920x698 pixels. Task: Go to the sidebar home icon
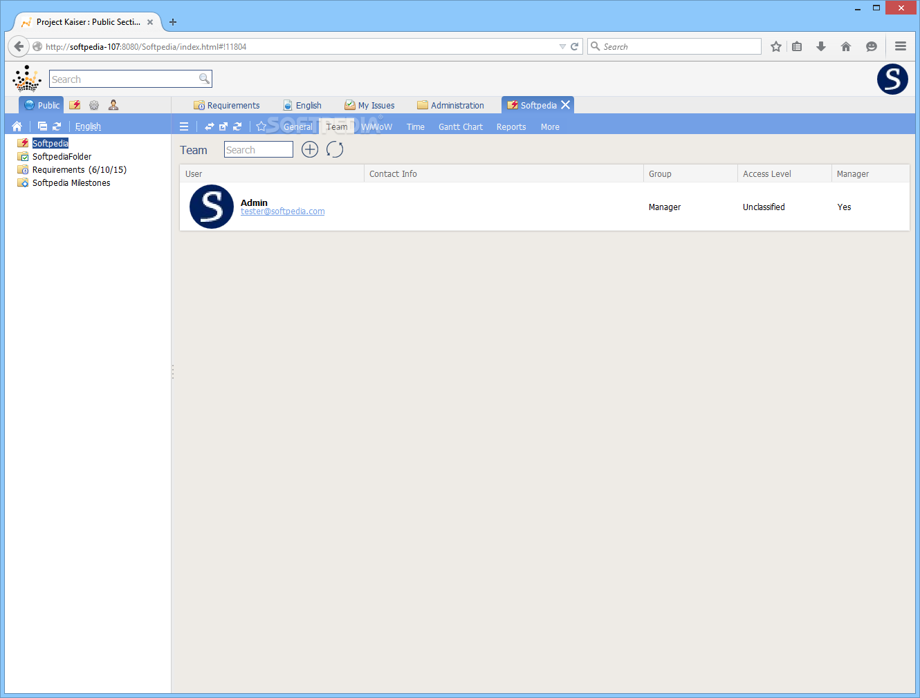point(17,126)
